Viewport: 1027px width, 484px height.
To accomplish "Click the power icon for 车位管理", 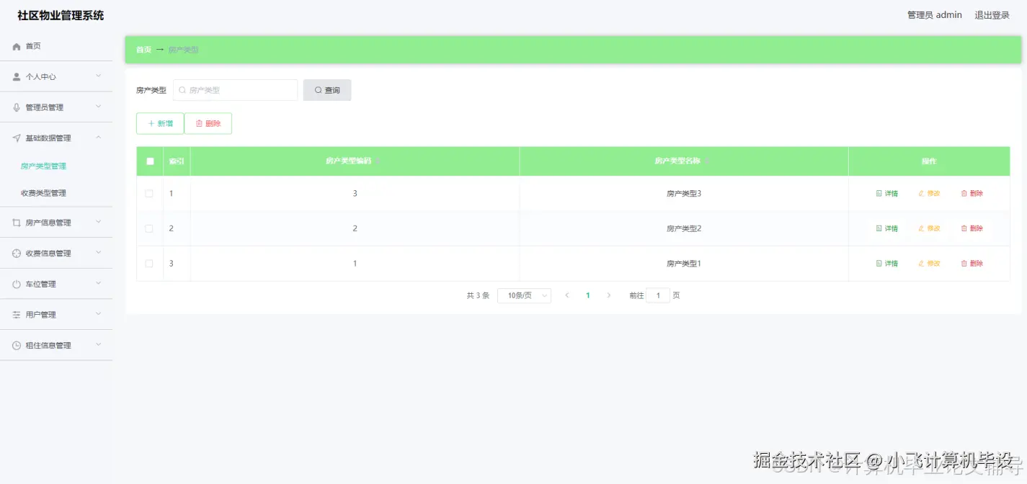I will point(17,284).
